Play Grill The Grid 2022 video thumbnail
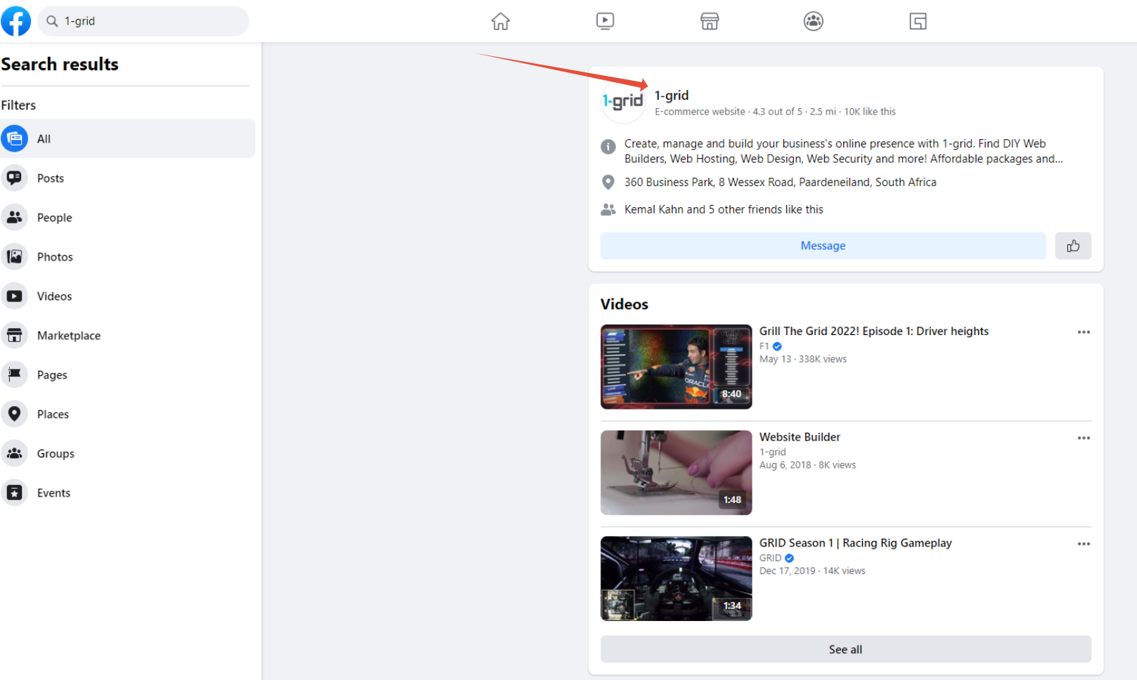 click(676, 367)
